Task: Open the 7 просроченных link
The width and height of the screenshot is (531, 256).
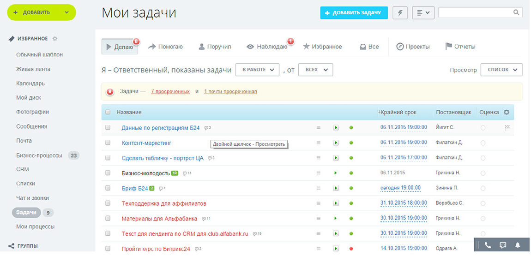Action: (170, 91)
